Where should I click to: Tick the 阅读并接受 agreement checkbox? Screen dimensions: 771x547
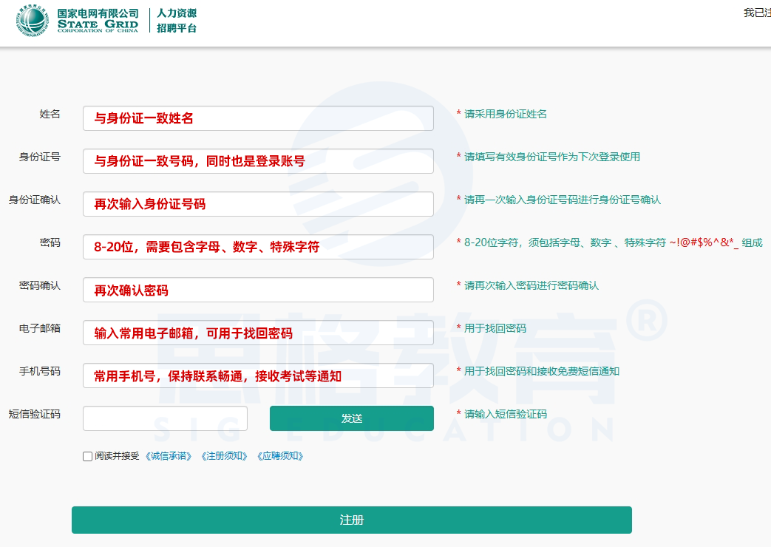coord(88,456)
